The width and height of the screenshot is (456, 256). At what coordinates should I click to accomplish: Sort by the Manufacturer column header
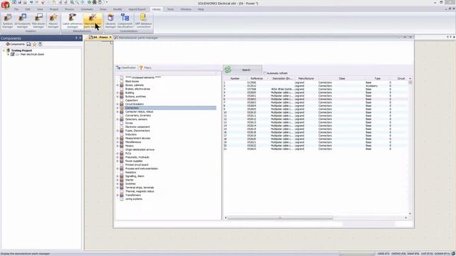(x=306, y=79)
